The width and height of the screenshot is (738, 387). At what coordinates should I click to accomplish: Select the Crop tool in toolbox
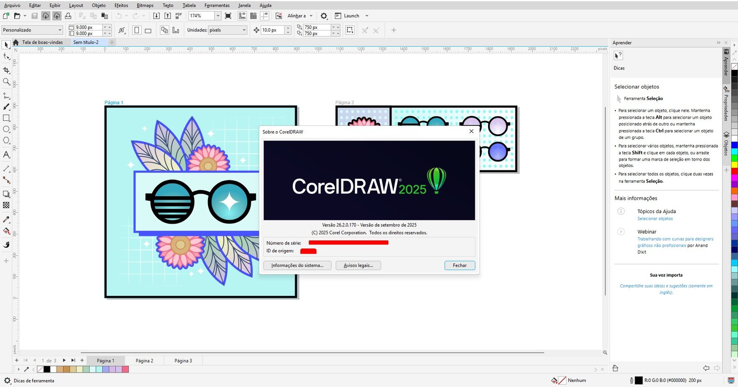6,70
